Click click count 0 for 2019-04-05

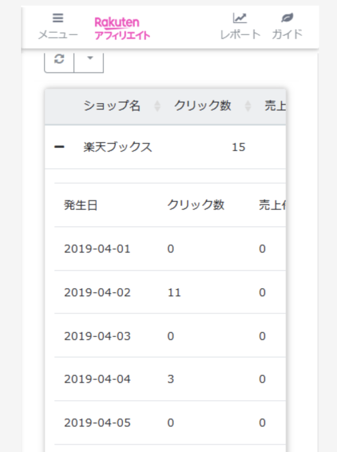[171, 423]
